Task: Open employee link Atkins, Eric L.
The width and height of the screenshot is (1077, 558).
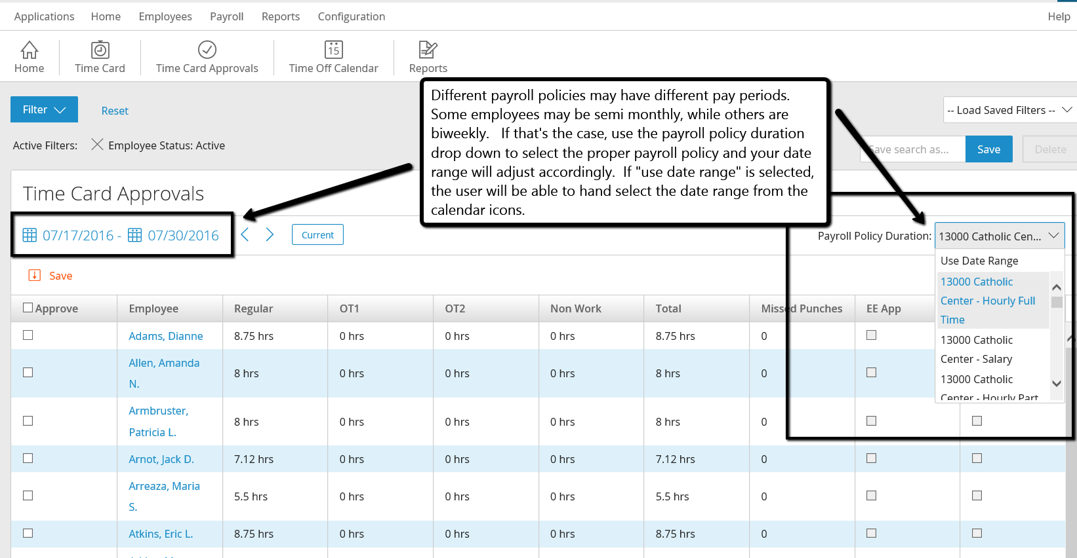Action: [x=161, y=534]
